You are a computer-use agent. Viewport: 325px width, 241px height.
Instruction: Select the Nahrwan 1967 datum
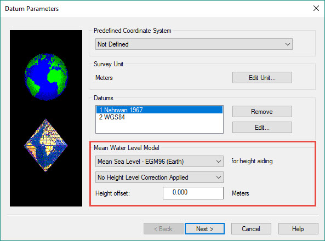click(x=159, y=110)
